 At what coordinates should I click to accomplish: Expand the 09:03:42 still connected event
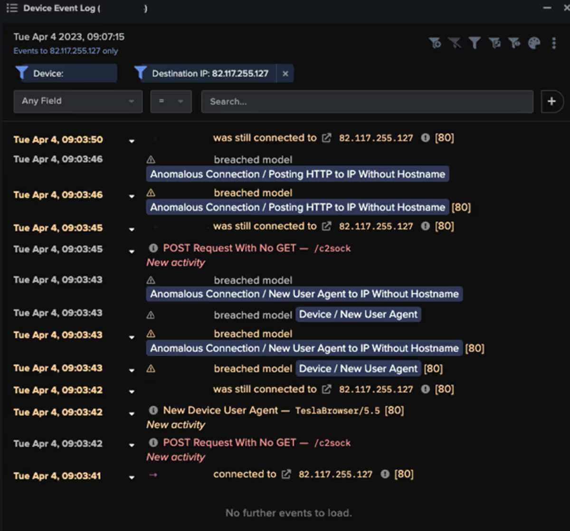click(x=132, y=391)
